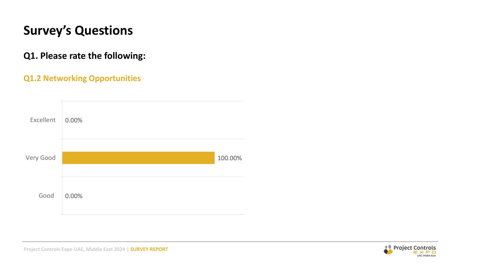The image size is (479, 269).
Task: Click the Survey's Questions title
Action: click(78, 30)
